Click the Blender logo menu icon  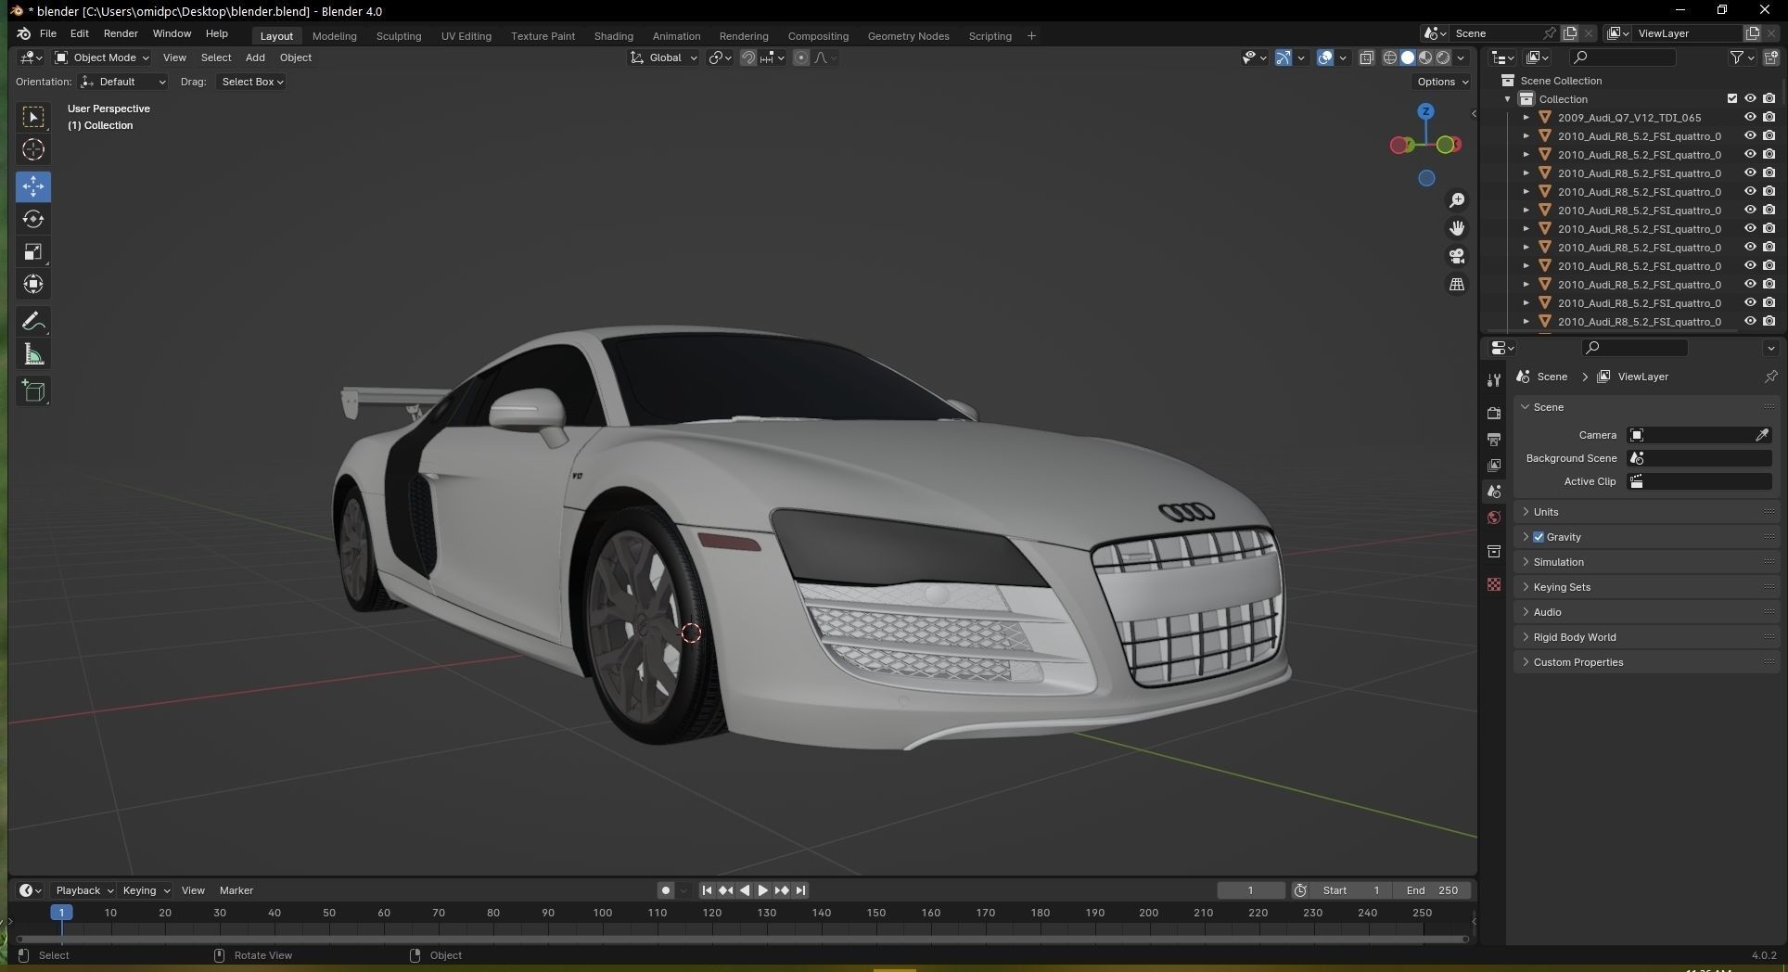pyautogui.click(x=23, y=33)
